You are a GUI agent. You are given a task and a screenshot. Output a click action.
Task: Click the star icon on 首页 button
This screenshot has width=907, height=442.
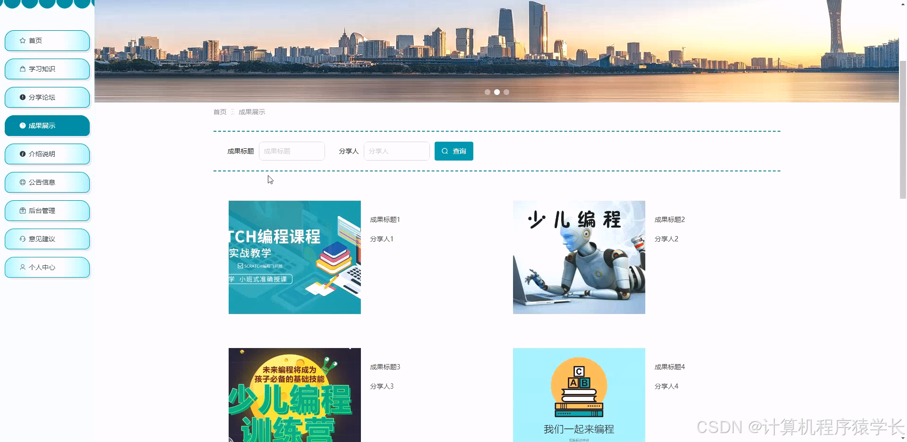pos(22,41)
